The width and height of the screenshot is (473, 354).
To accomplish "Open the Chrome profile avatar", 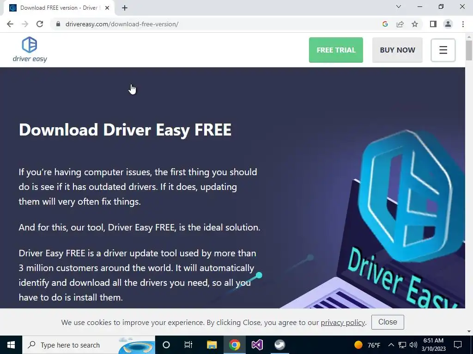I will point(448,24).
